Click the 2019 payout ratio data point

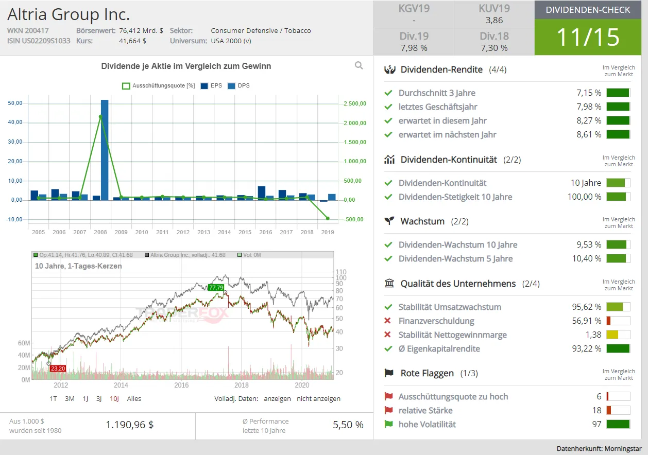(328, 218)
